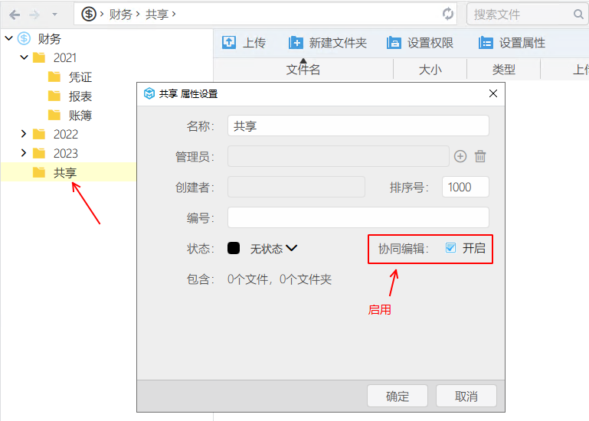
Task: Click the back navigation arrow
Action: click(15, 15)
